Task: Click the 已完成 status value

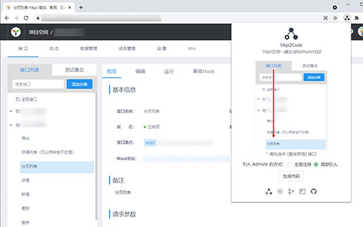Action: point(154,127)
